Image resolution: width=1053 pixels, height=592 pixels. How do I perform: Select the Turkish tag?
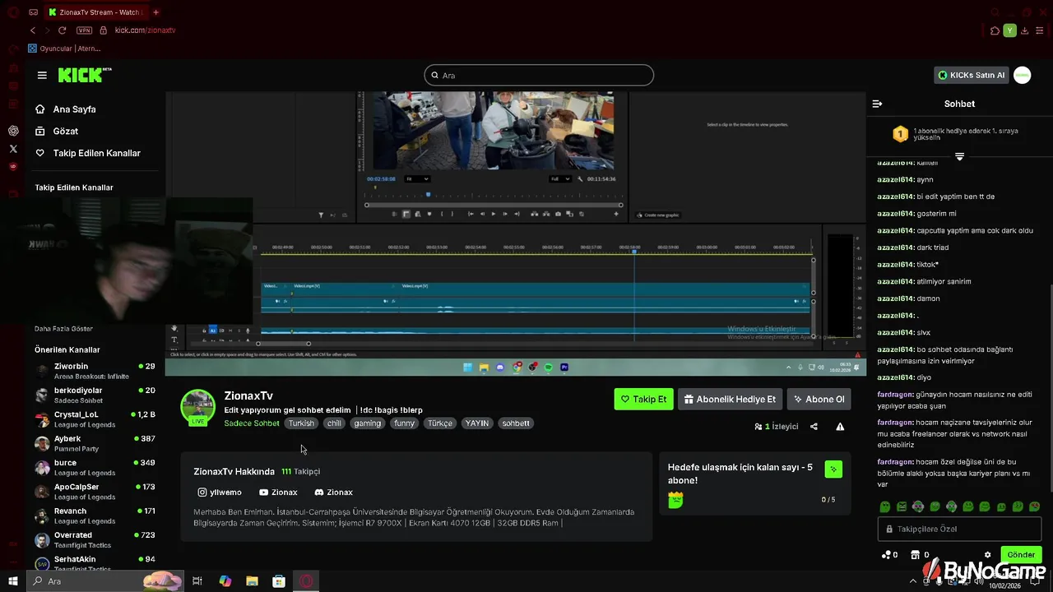[301, 423]
